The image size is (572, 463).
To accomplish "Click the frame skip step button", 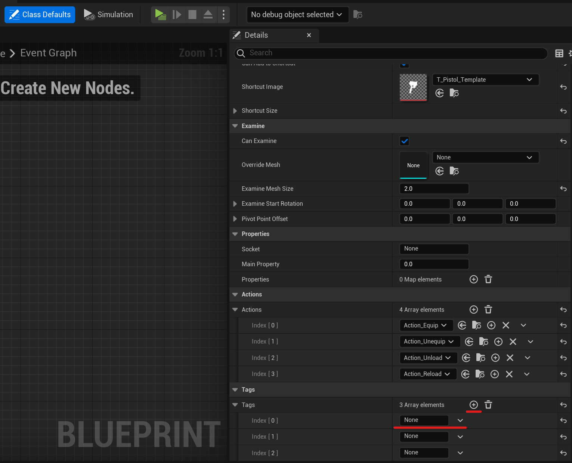I will click(x=177, y=15).
